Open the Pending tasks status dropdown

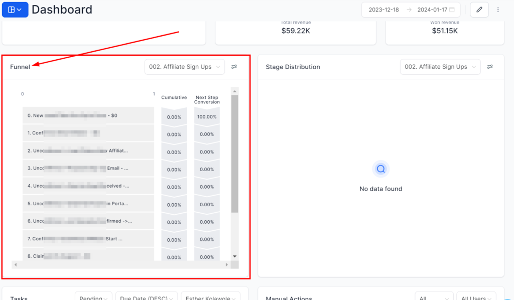[x=93, y=297]
